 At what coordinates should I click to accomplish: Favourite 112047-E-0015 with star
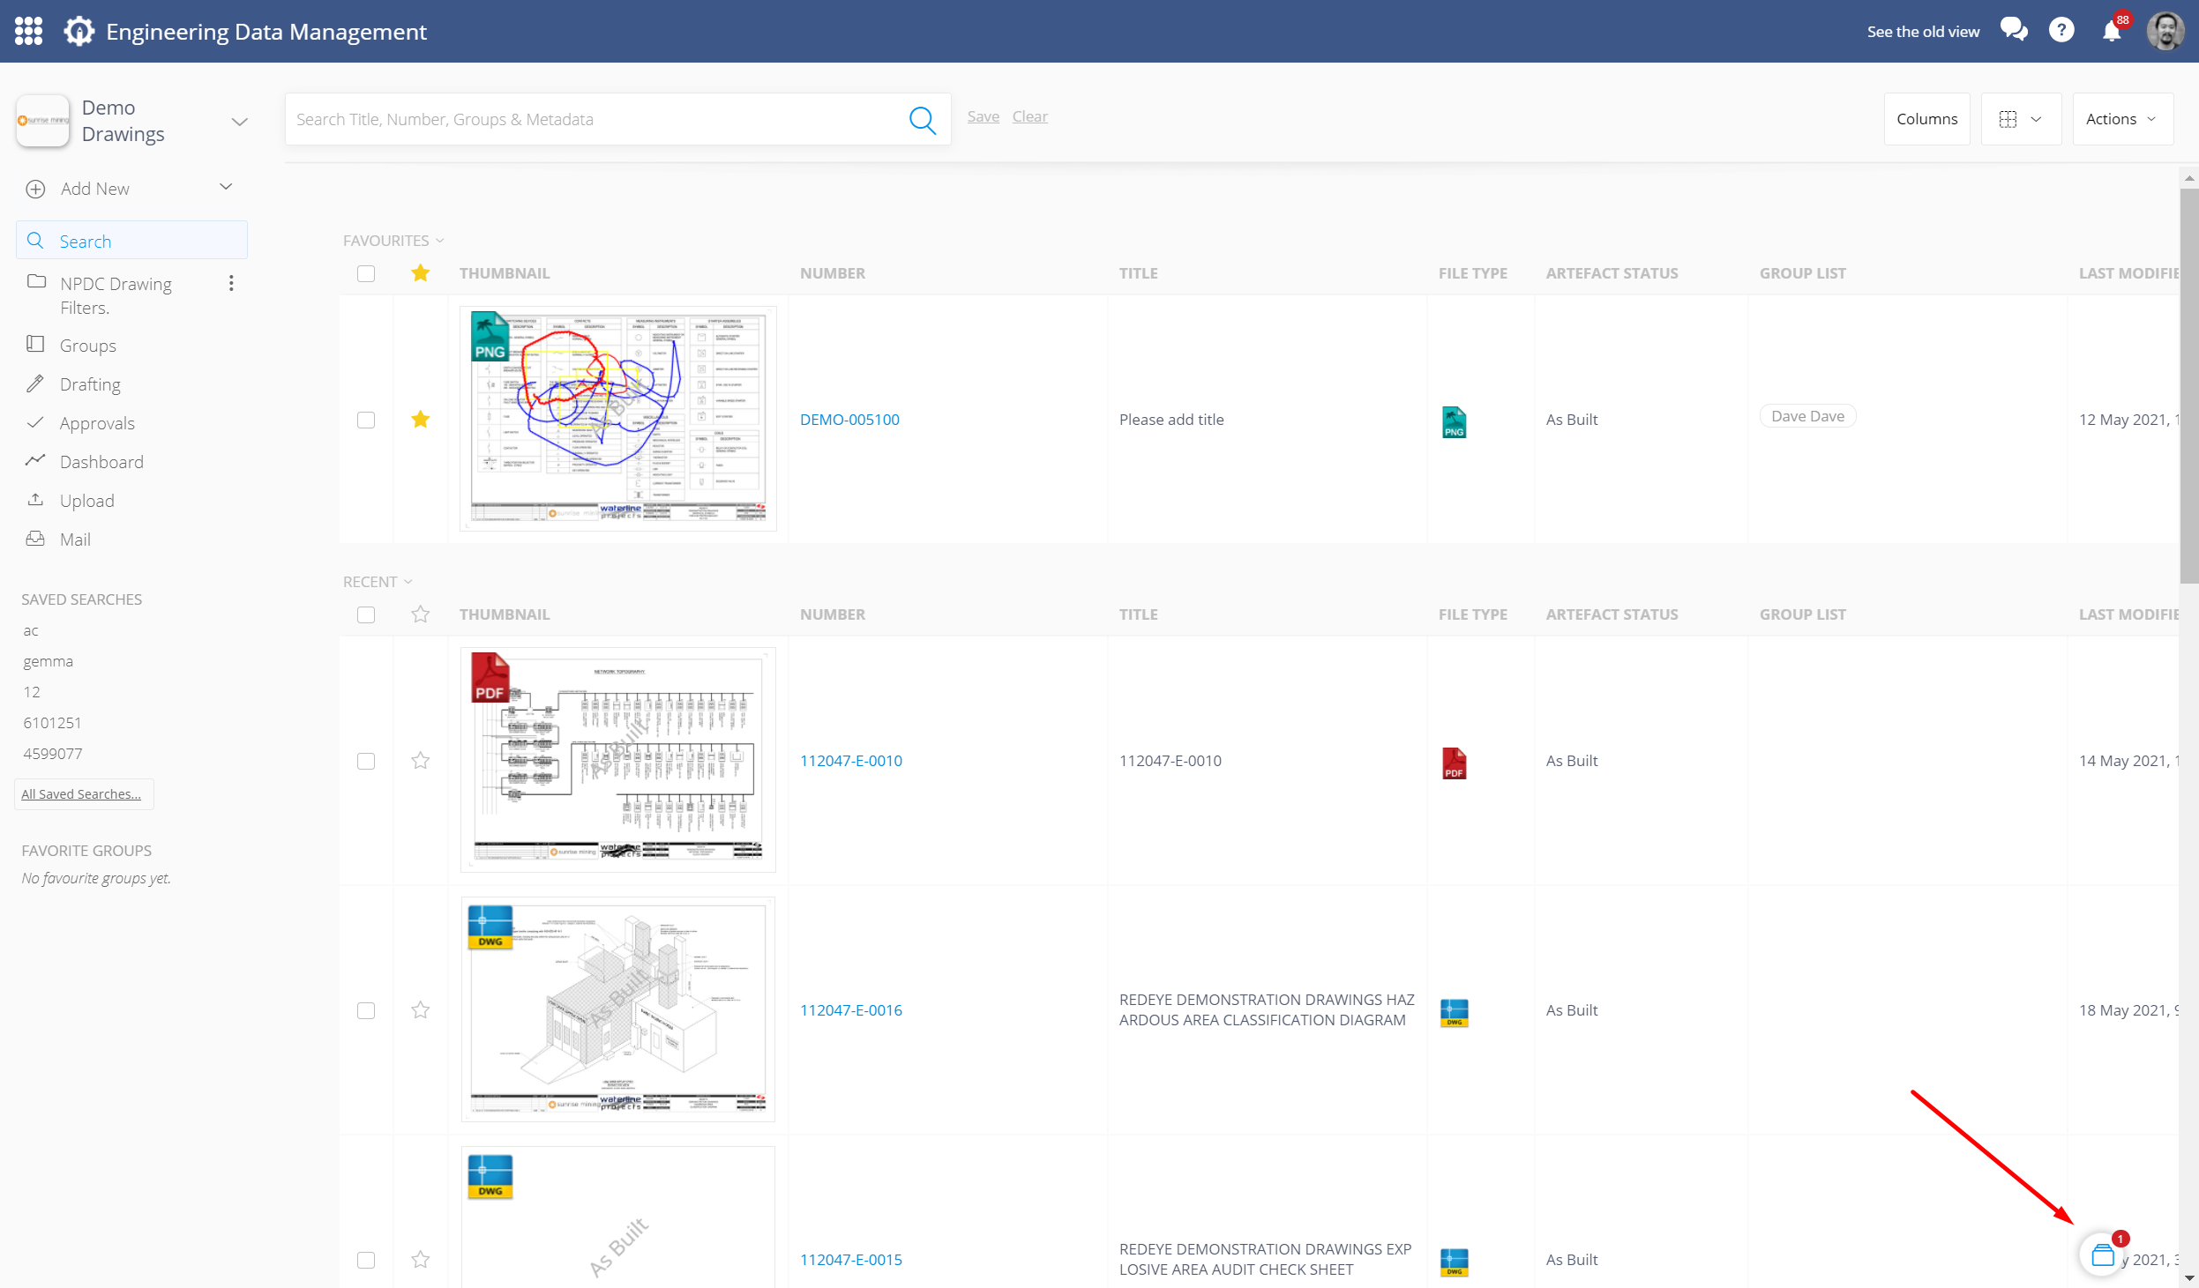click(x=421, y=1260)
